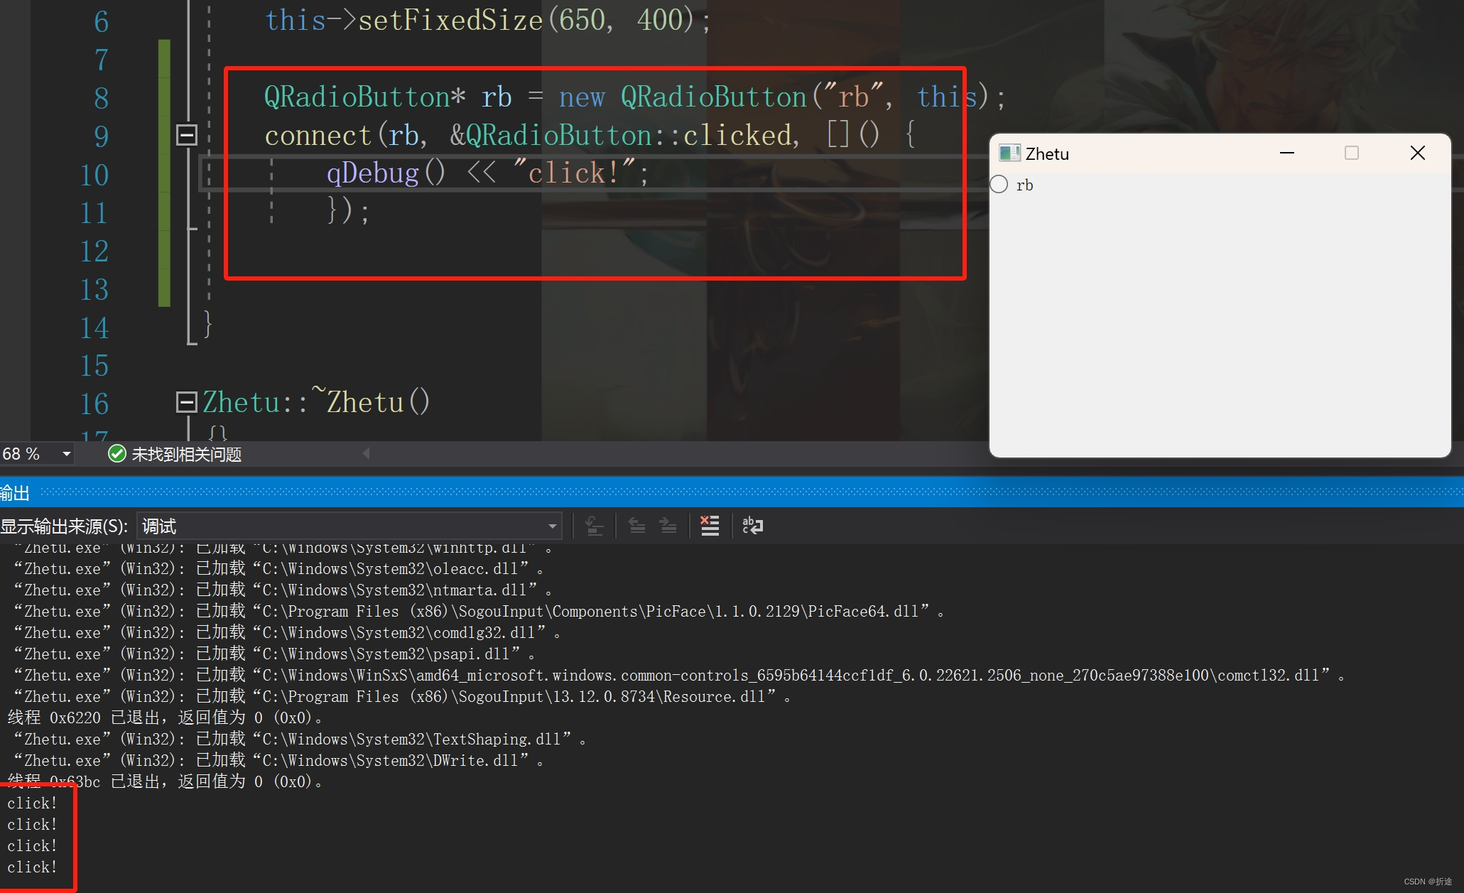Click the 未找到相关问题 status text
The image size is (1464, 893).
click(x=186, y=455)
